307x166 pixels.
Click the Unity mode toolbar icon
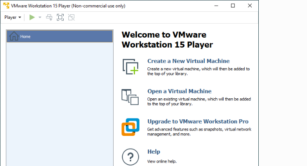(x=71, y=17)
